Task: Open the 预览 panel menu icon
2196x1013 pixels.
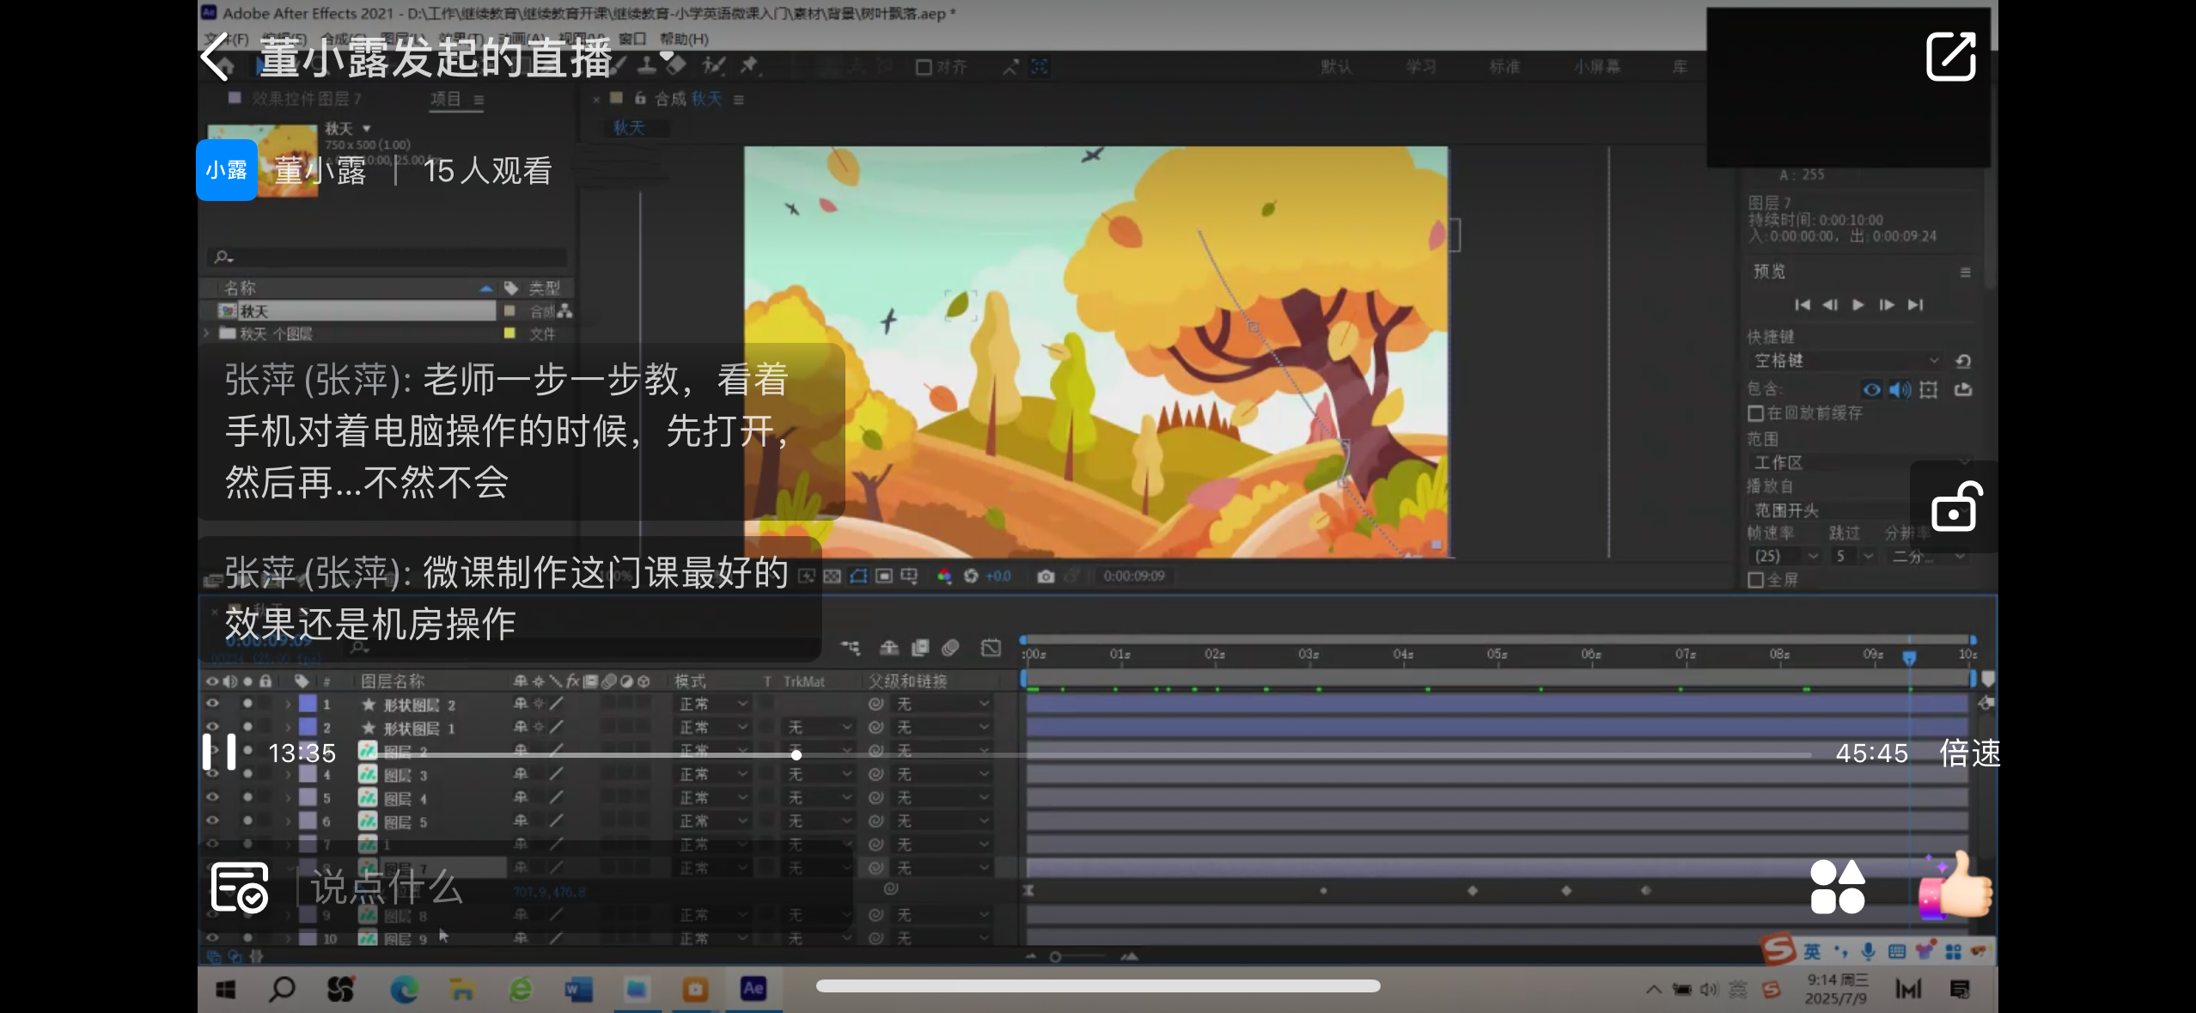Action: (1965, 272)
